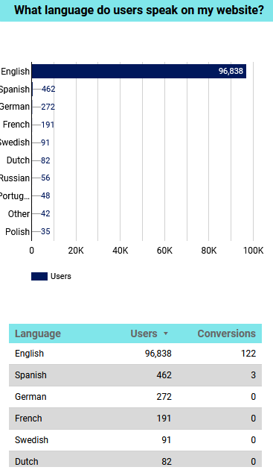Click the chart title about website languages
This screenshot has height=470, width=273.
coord(139,10)
